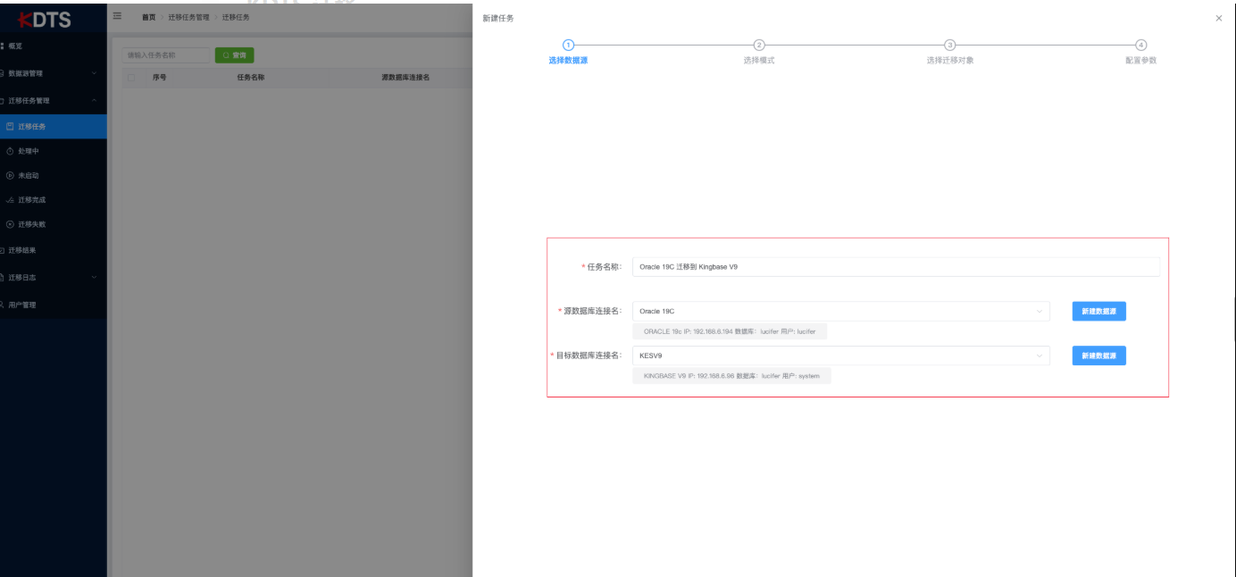Open 用户管理 in the sidebar
1236x577 pixels.
(x=53, y=305)
